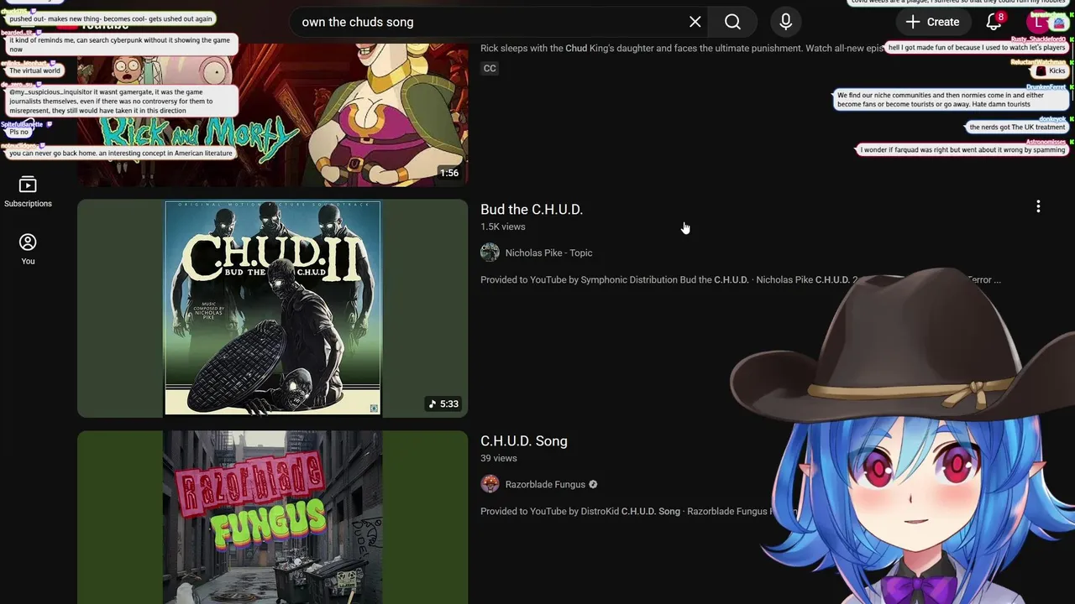Click Rick sleeps with the Chud King's description
This screenshot has width=1075, height=604.
tap(682, 48)
